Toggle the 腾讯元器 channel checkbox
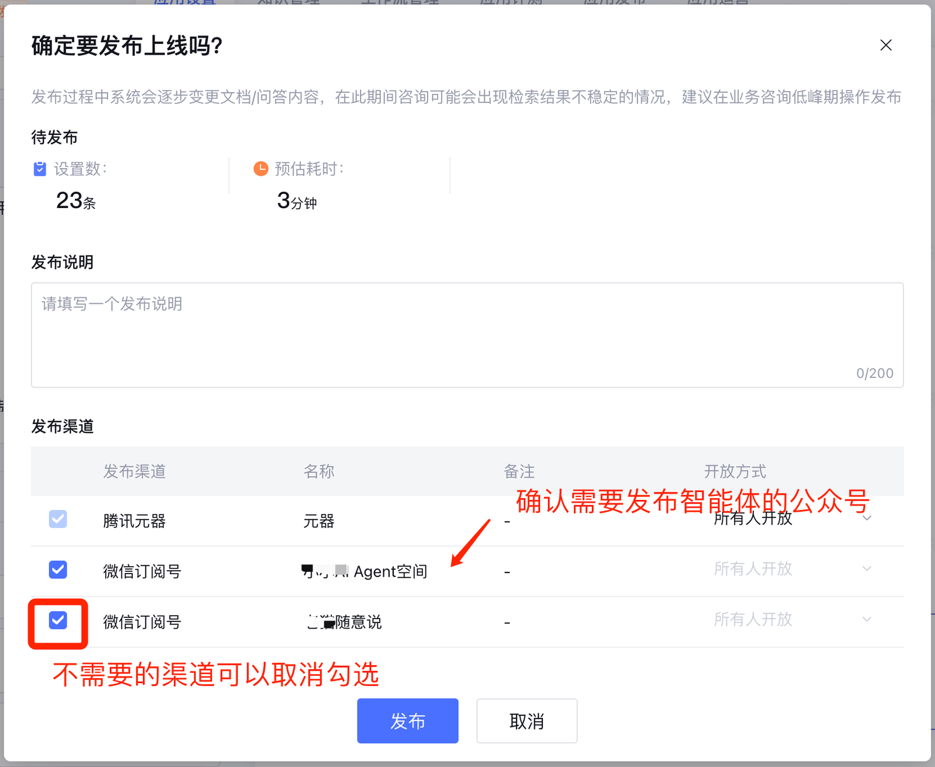The image size is (935, 767). coord(58,519)
